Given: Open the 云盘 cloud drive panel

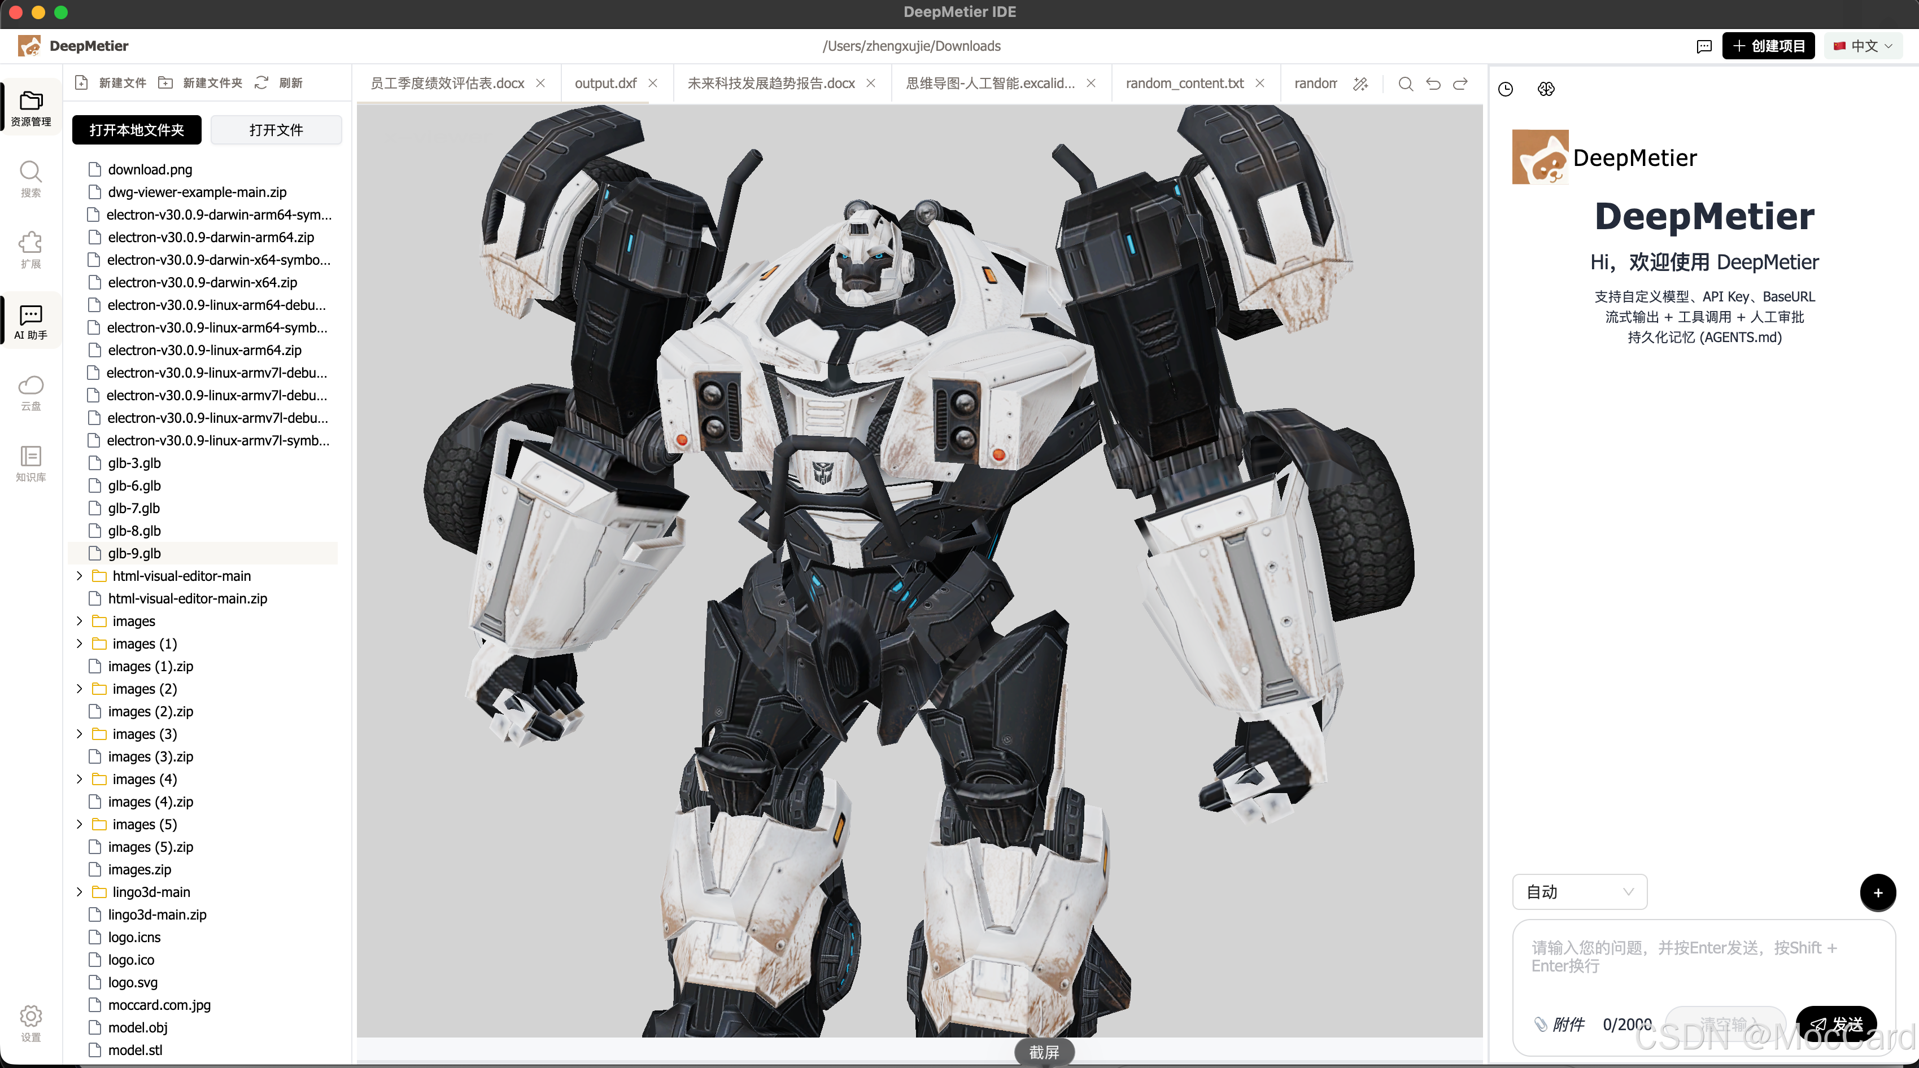Looking at the screenshot, I should (30, 392).
